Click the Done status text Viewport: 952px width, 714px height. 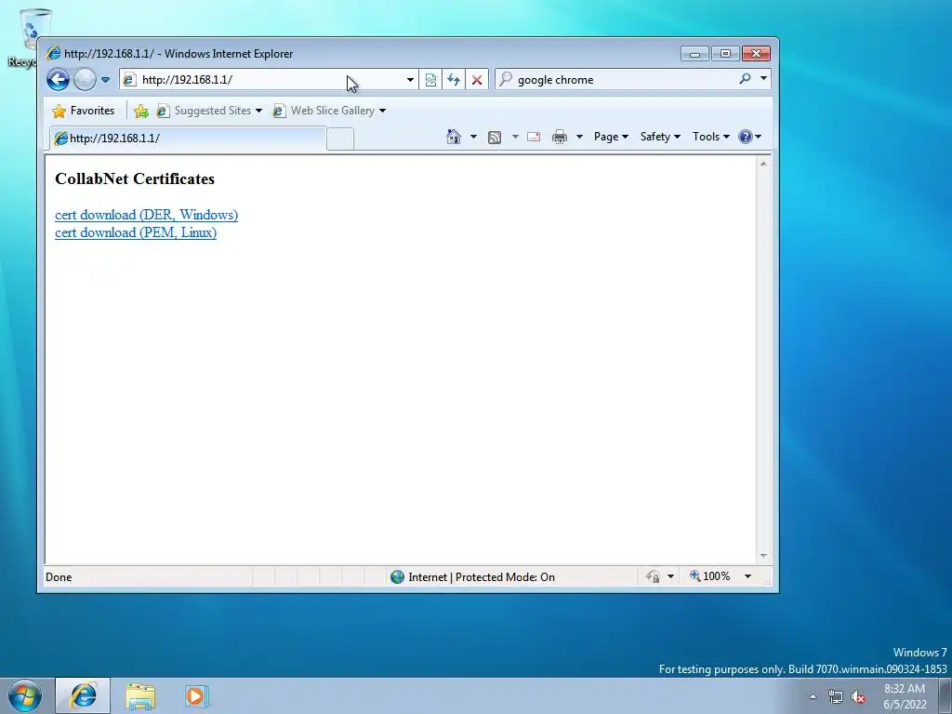click(x=59, y=577)
